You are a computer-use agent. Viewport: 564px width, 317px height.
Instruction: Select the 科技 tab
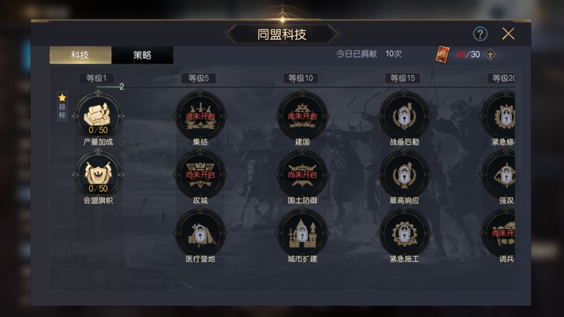pyautogui.click(x=80, y=55)
